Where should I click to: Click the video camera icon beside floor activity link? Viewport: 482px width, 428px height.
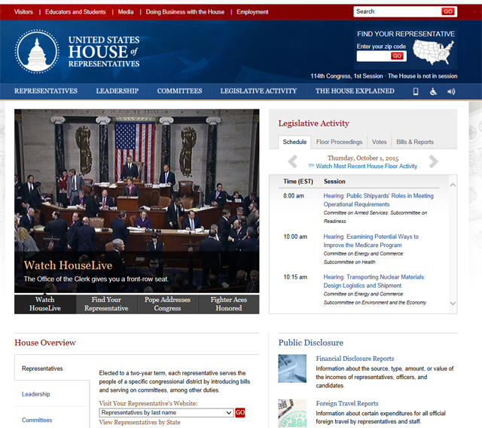pyautogui.click(x=311, y=166)
